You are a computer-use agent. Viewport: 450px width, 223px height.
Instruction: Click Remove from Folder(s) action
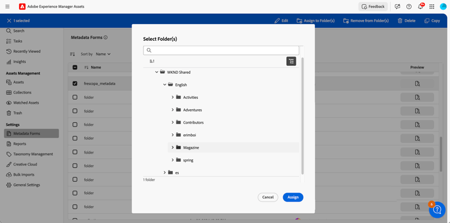366,20
